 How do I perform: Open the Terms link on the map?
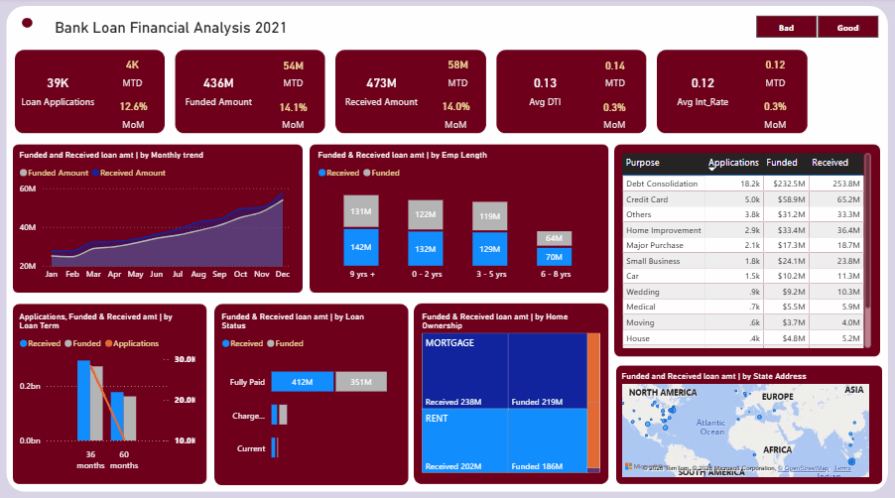click(x=842, y=467)
